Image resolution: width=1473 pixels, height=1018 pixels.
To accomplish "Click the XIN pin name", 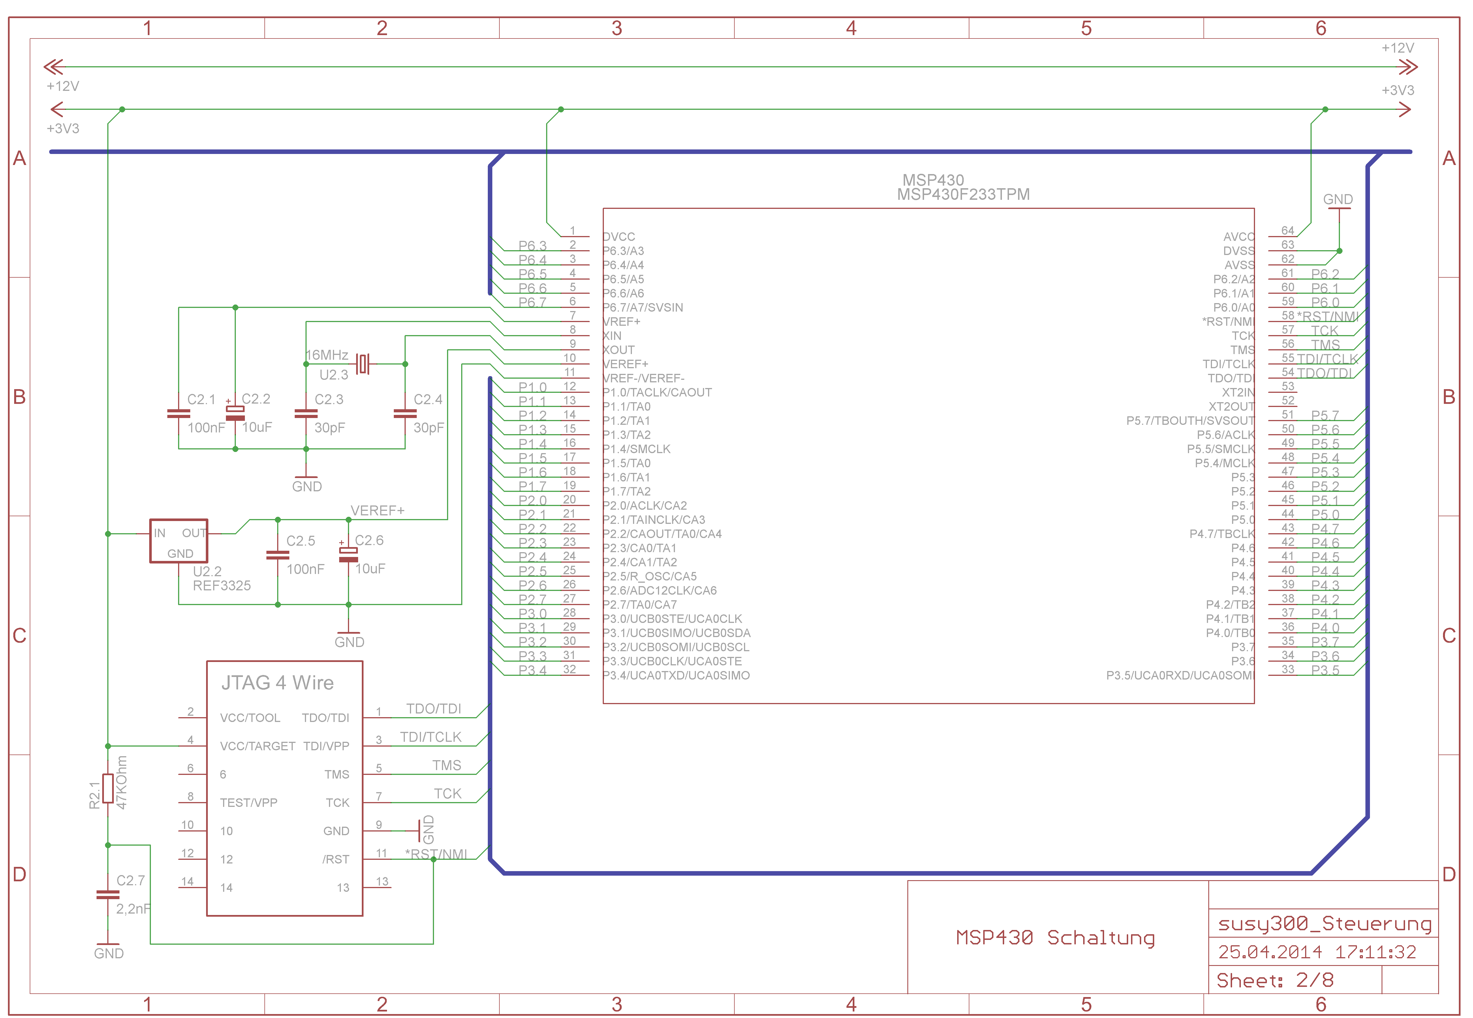I will coord(612,335).
